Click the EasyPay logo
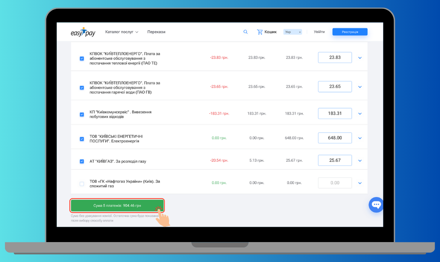Viewport: 440px width, 262px height. [83, 32]
